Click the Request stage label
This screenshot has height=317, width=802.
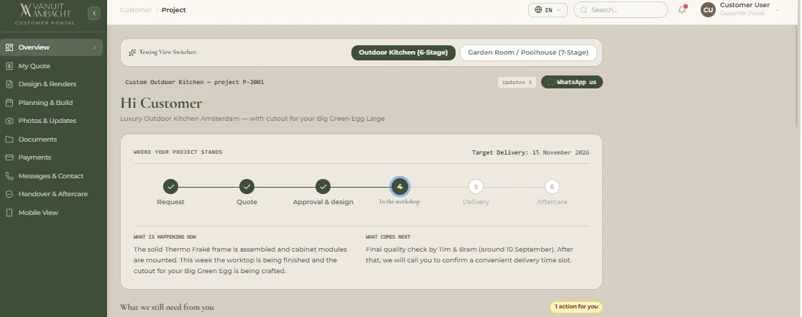pos(170,202)
